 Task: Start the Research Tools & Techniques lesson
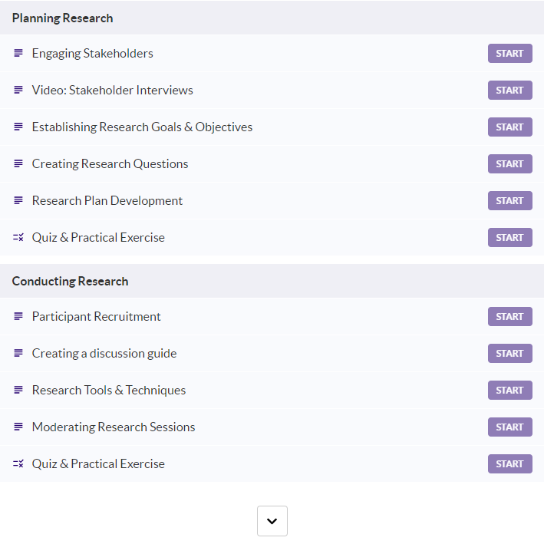(509, 390)
